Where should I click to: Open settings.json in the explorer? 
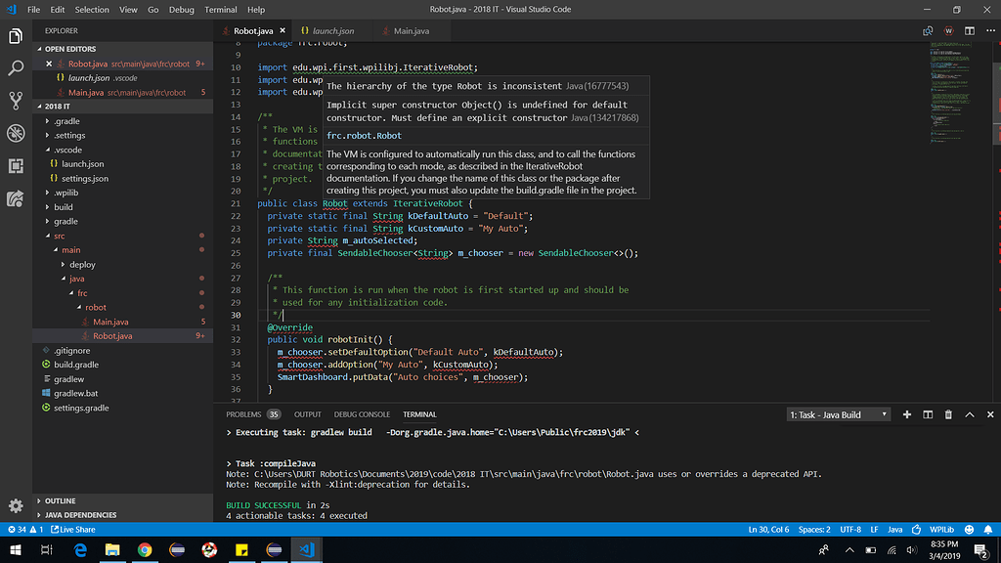tap(84, 179)
